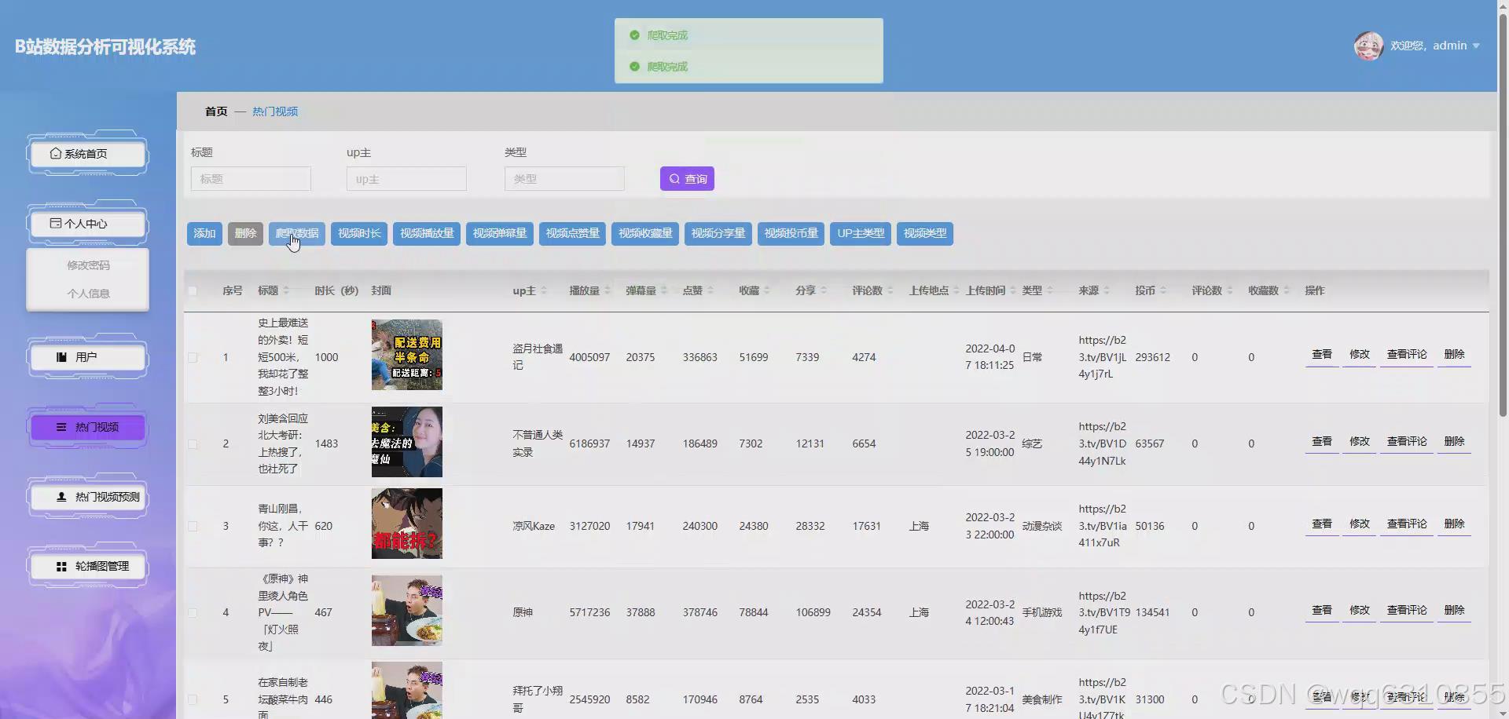Click the gray 删除 button beside 添加

(x=245, y=233)
